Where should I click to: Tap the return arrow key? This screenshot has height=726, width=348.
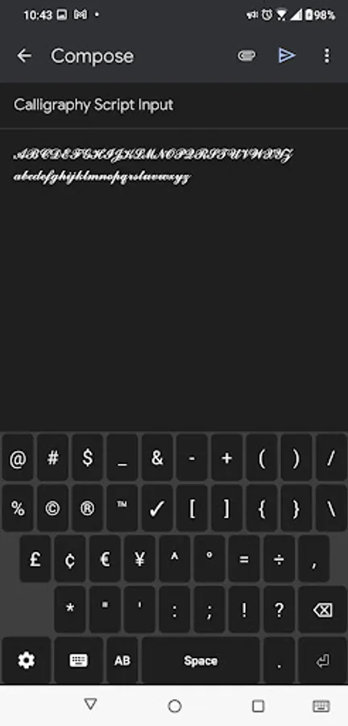pyautogui.click(x=322, y=660)
